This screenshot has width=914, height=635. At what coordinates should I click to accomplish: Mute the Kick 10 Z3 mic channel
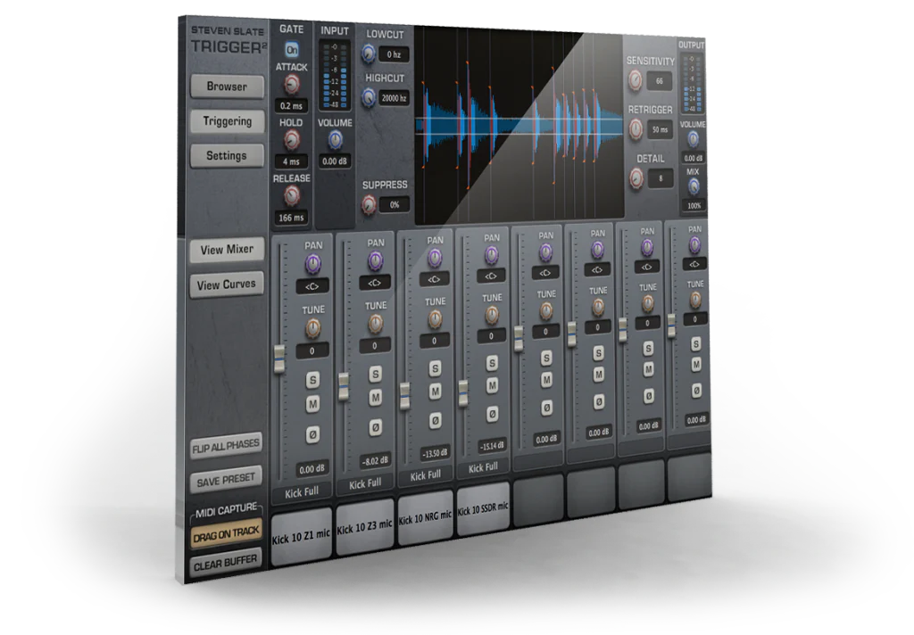(376, 398)
